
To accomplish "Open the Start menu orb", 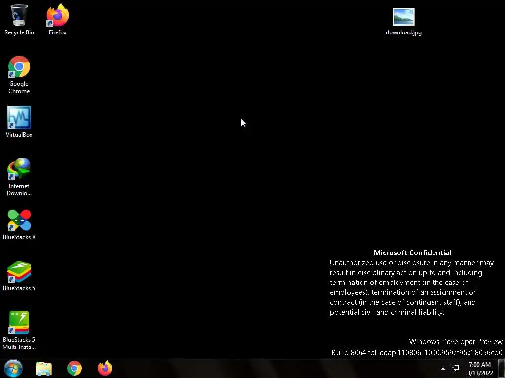I will pyautogui.click(x=13, y=368).
